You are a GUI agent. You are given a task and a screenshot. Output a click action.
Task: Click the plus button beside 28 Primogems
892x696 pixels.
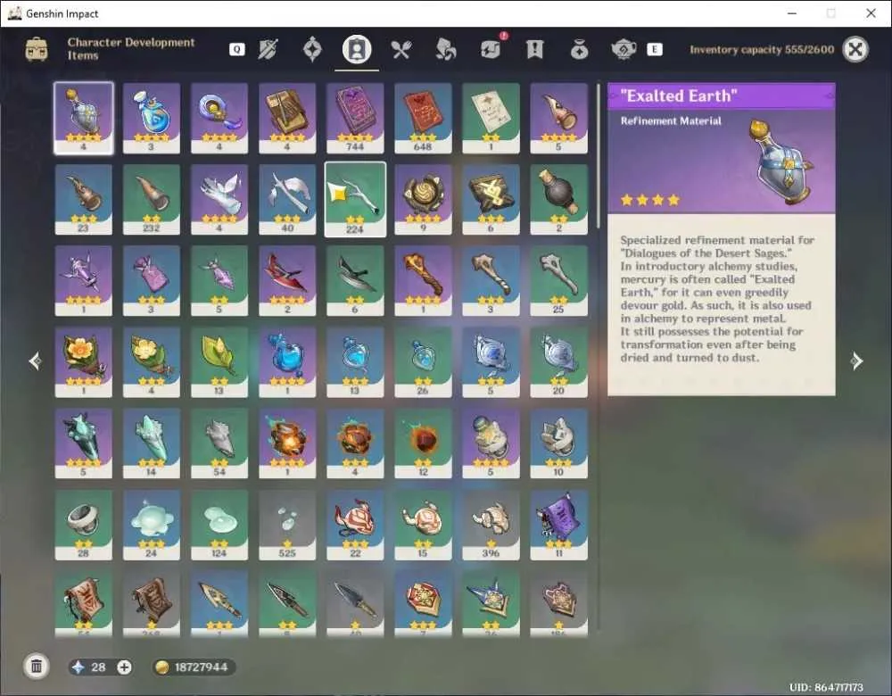coord(124,667)
